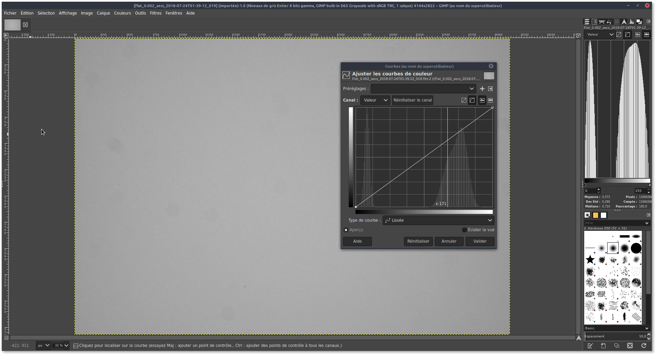Click the Annuler button
This screenshot has width=655, height=354.
[449, 241]
